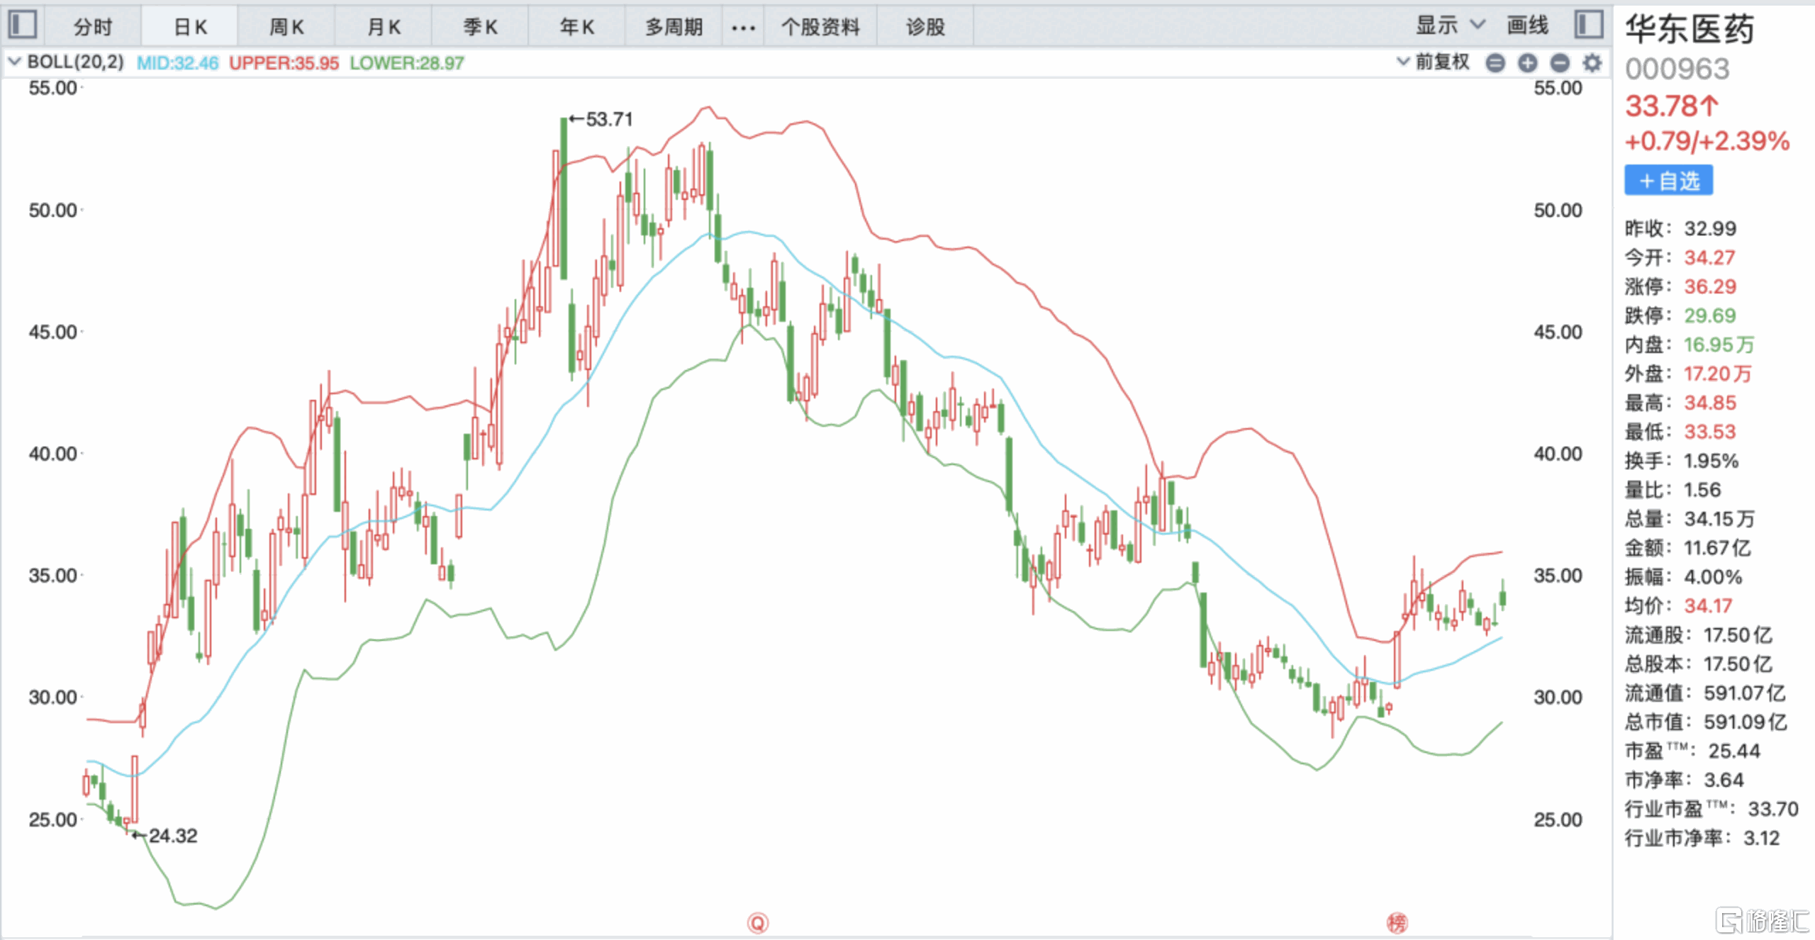Click the 总股本 17.50亿 row

click(1699, 664)
